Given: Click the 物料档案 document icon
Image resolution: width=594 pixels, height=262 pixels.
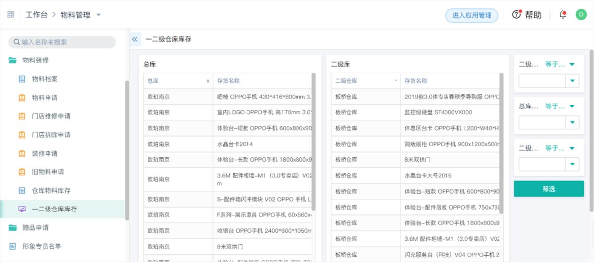Looking at the screenshot, I should point(22,79).
